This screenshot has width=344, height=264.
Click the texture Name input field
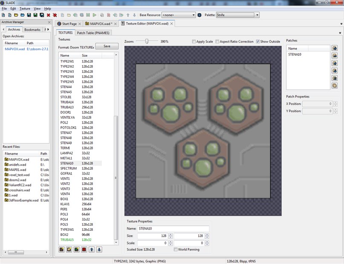[x=173, y=229]
